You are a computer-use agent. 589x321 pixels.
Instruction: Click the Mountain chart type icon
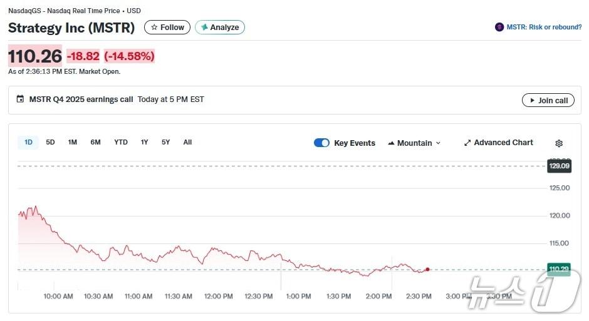coord(391,143)
